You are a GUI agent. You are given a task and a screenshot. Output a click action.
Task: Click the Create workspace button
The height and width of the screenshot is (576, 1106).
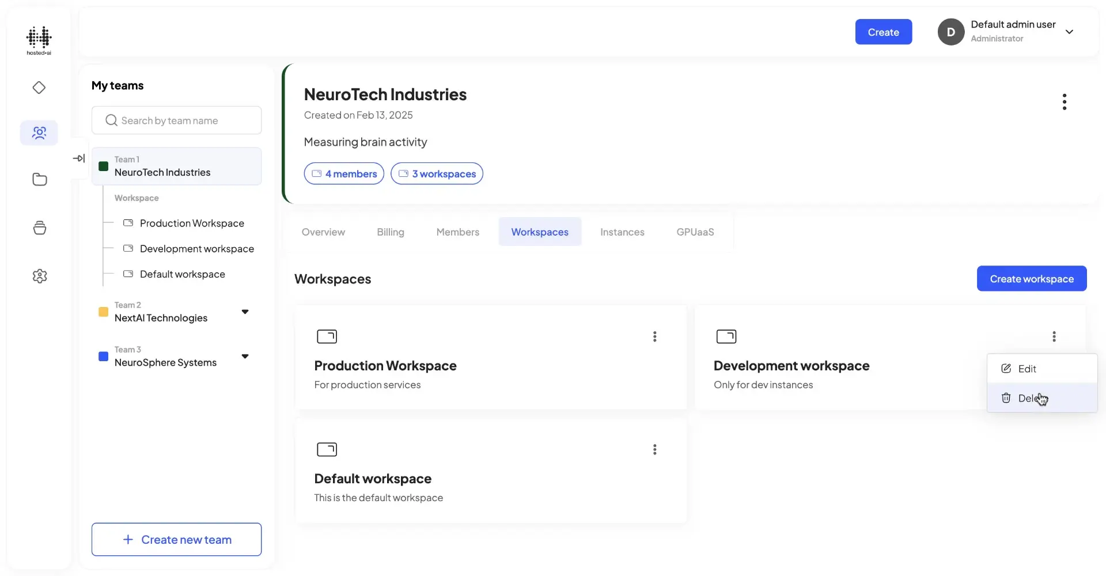click(x=1031, y=278)
